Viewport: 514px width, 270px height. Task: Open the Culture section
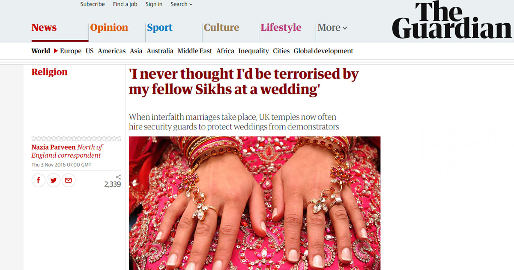[221, 27]
